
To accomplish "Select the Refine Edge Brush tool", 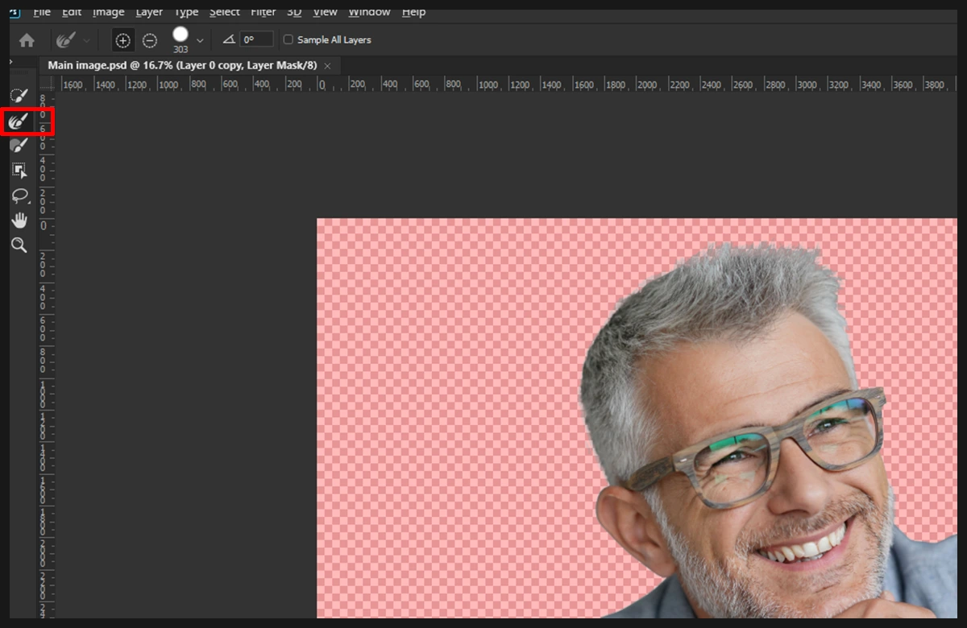I will [x=19, y=122].
